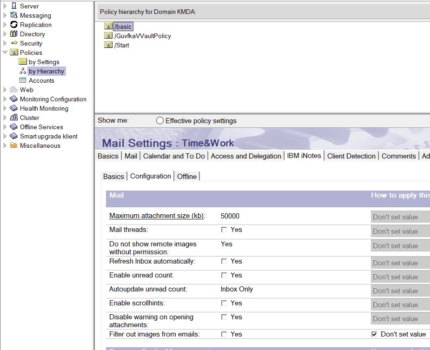This screenshot has height=350, width=430.
Task: Expand the Miscellaneous tree node
Action: [x=5, y=145]
